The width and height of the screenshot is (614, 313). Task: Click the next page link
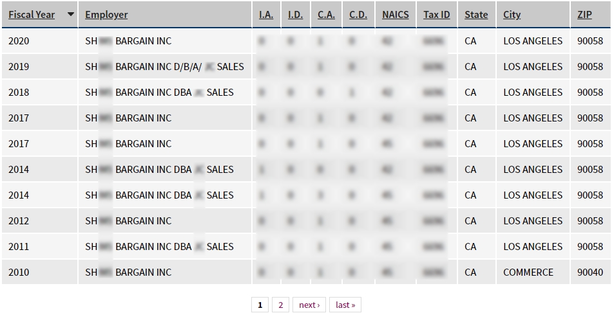point(309,305)
